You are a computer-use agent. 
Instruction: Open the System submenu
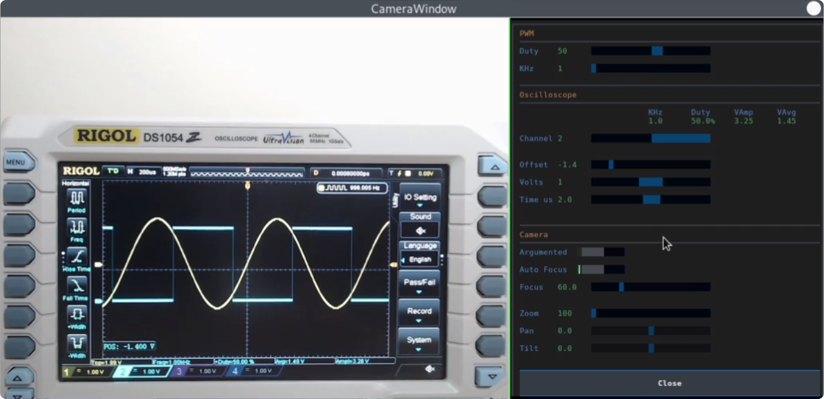420,343
